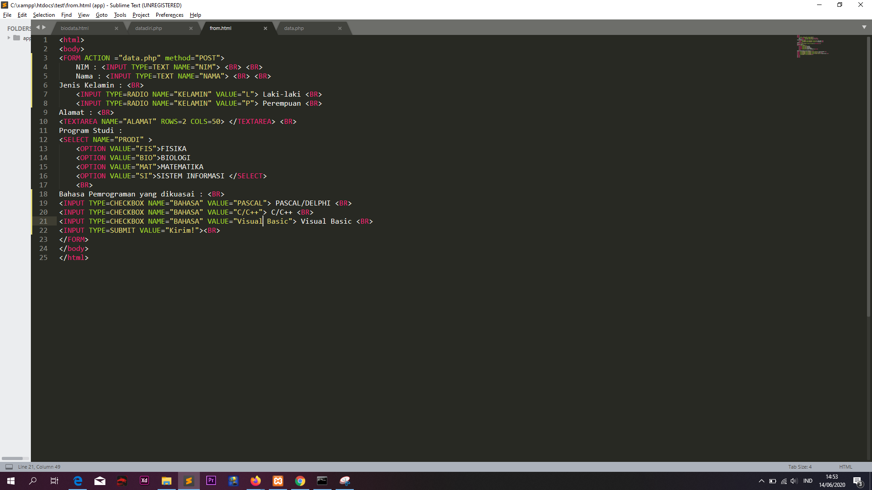Click the "data.php" action string
Screen dimensions: 872x490
(x=139, y=58)
